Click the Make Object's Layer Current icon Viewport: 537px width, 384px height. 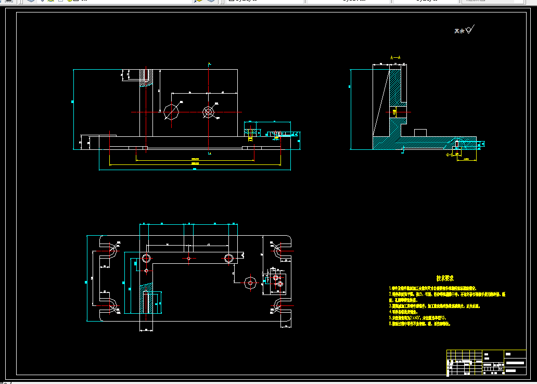coord(198,1)
